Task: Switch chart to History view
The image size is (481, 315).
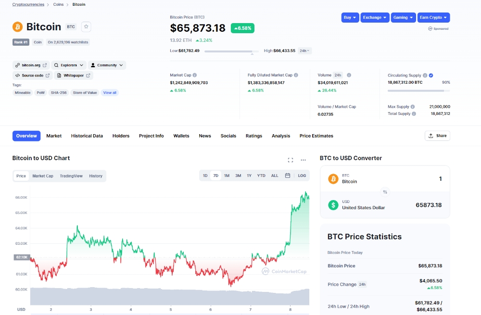Action: point(96,176)
